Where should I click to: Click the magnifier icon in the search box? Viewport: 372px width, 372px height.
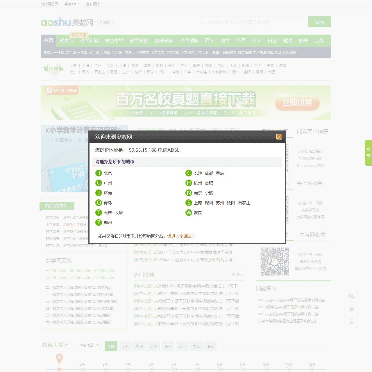203,22
